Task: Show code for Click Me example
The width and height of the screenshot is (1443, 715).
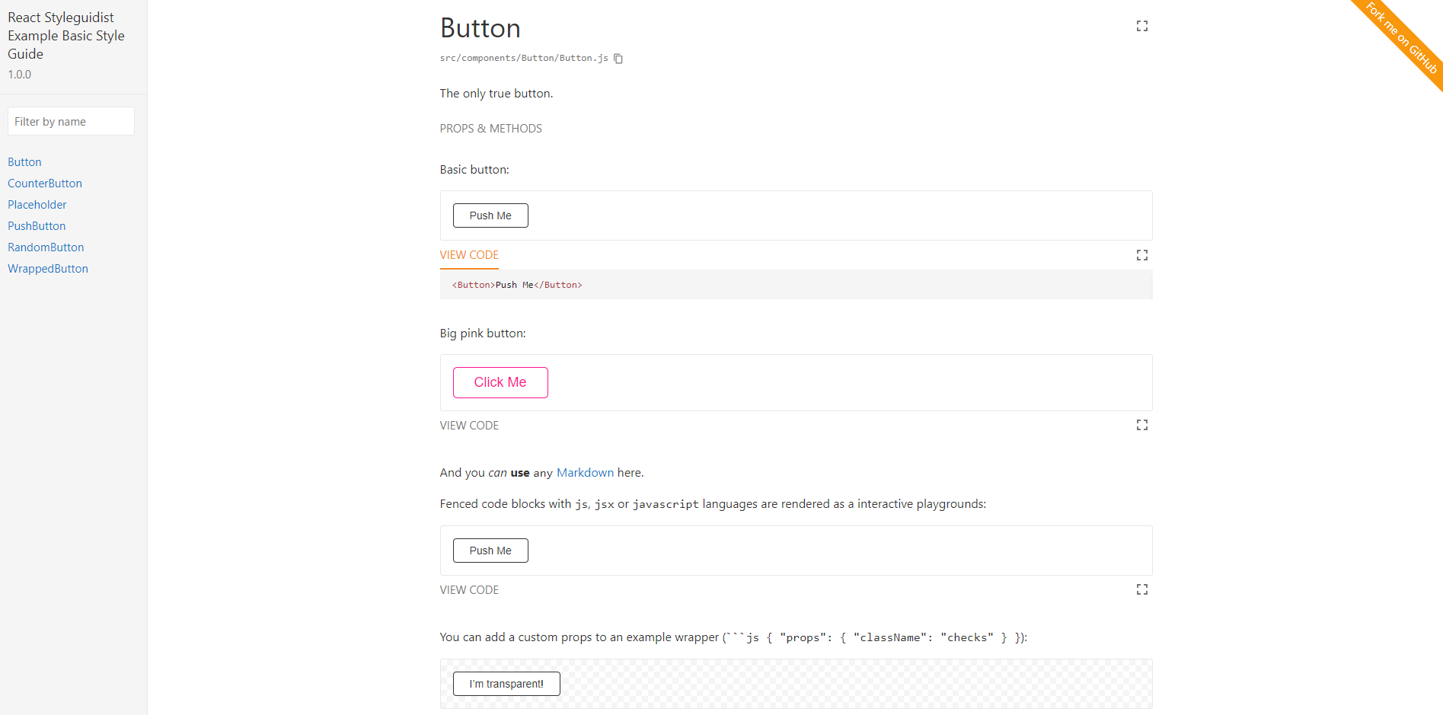Action: [469, 426]
